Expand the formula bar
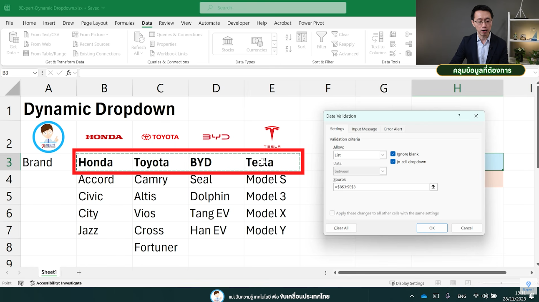This screenshot has height=302, width=539. pos(535,73)
